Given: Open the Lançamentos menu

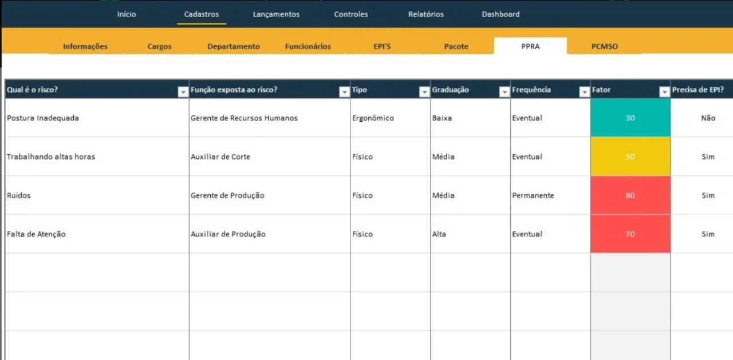Looking at the screenshot, I should pos(276,14).
